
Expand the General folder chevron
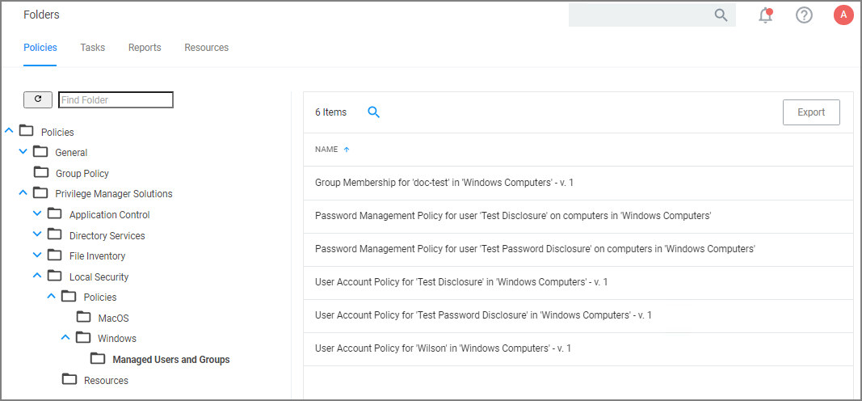tap(23, 152)
